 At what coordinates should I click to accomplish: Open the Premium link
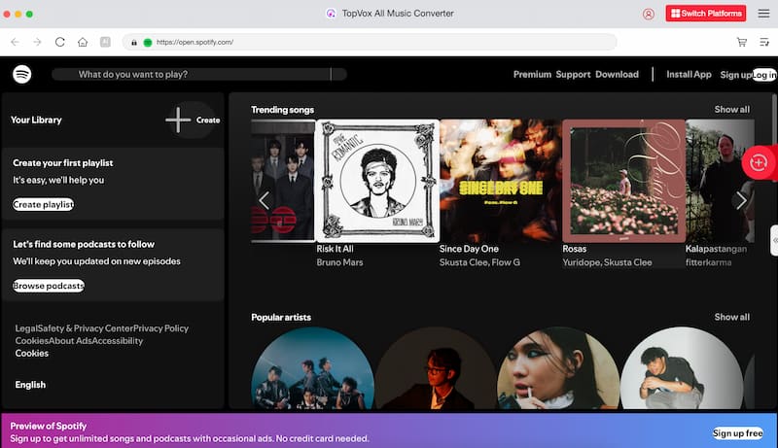[x=532, y=74]
